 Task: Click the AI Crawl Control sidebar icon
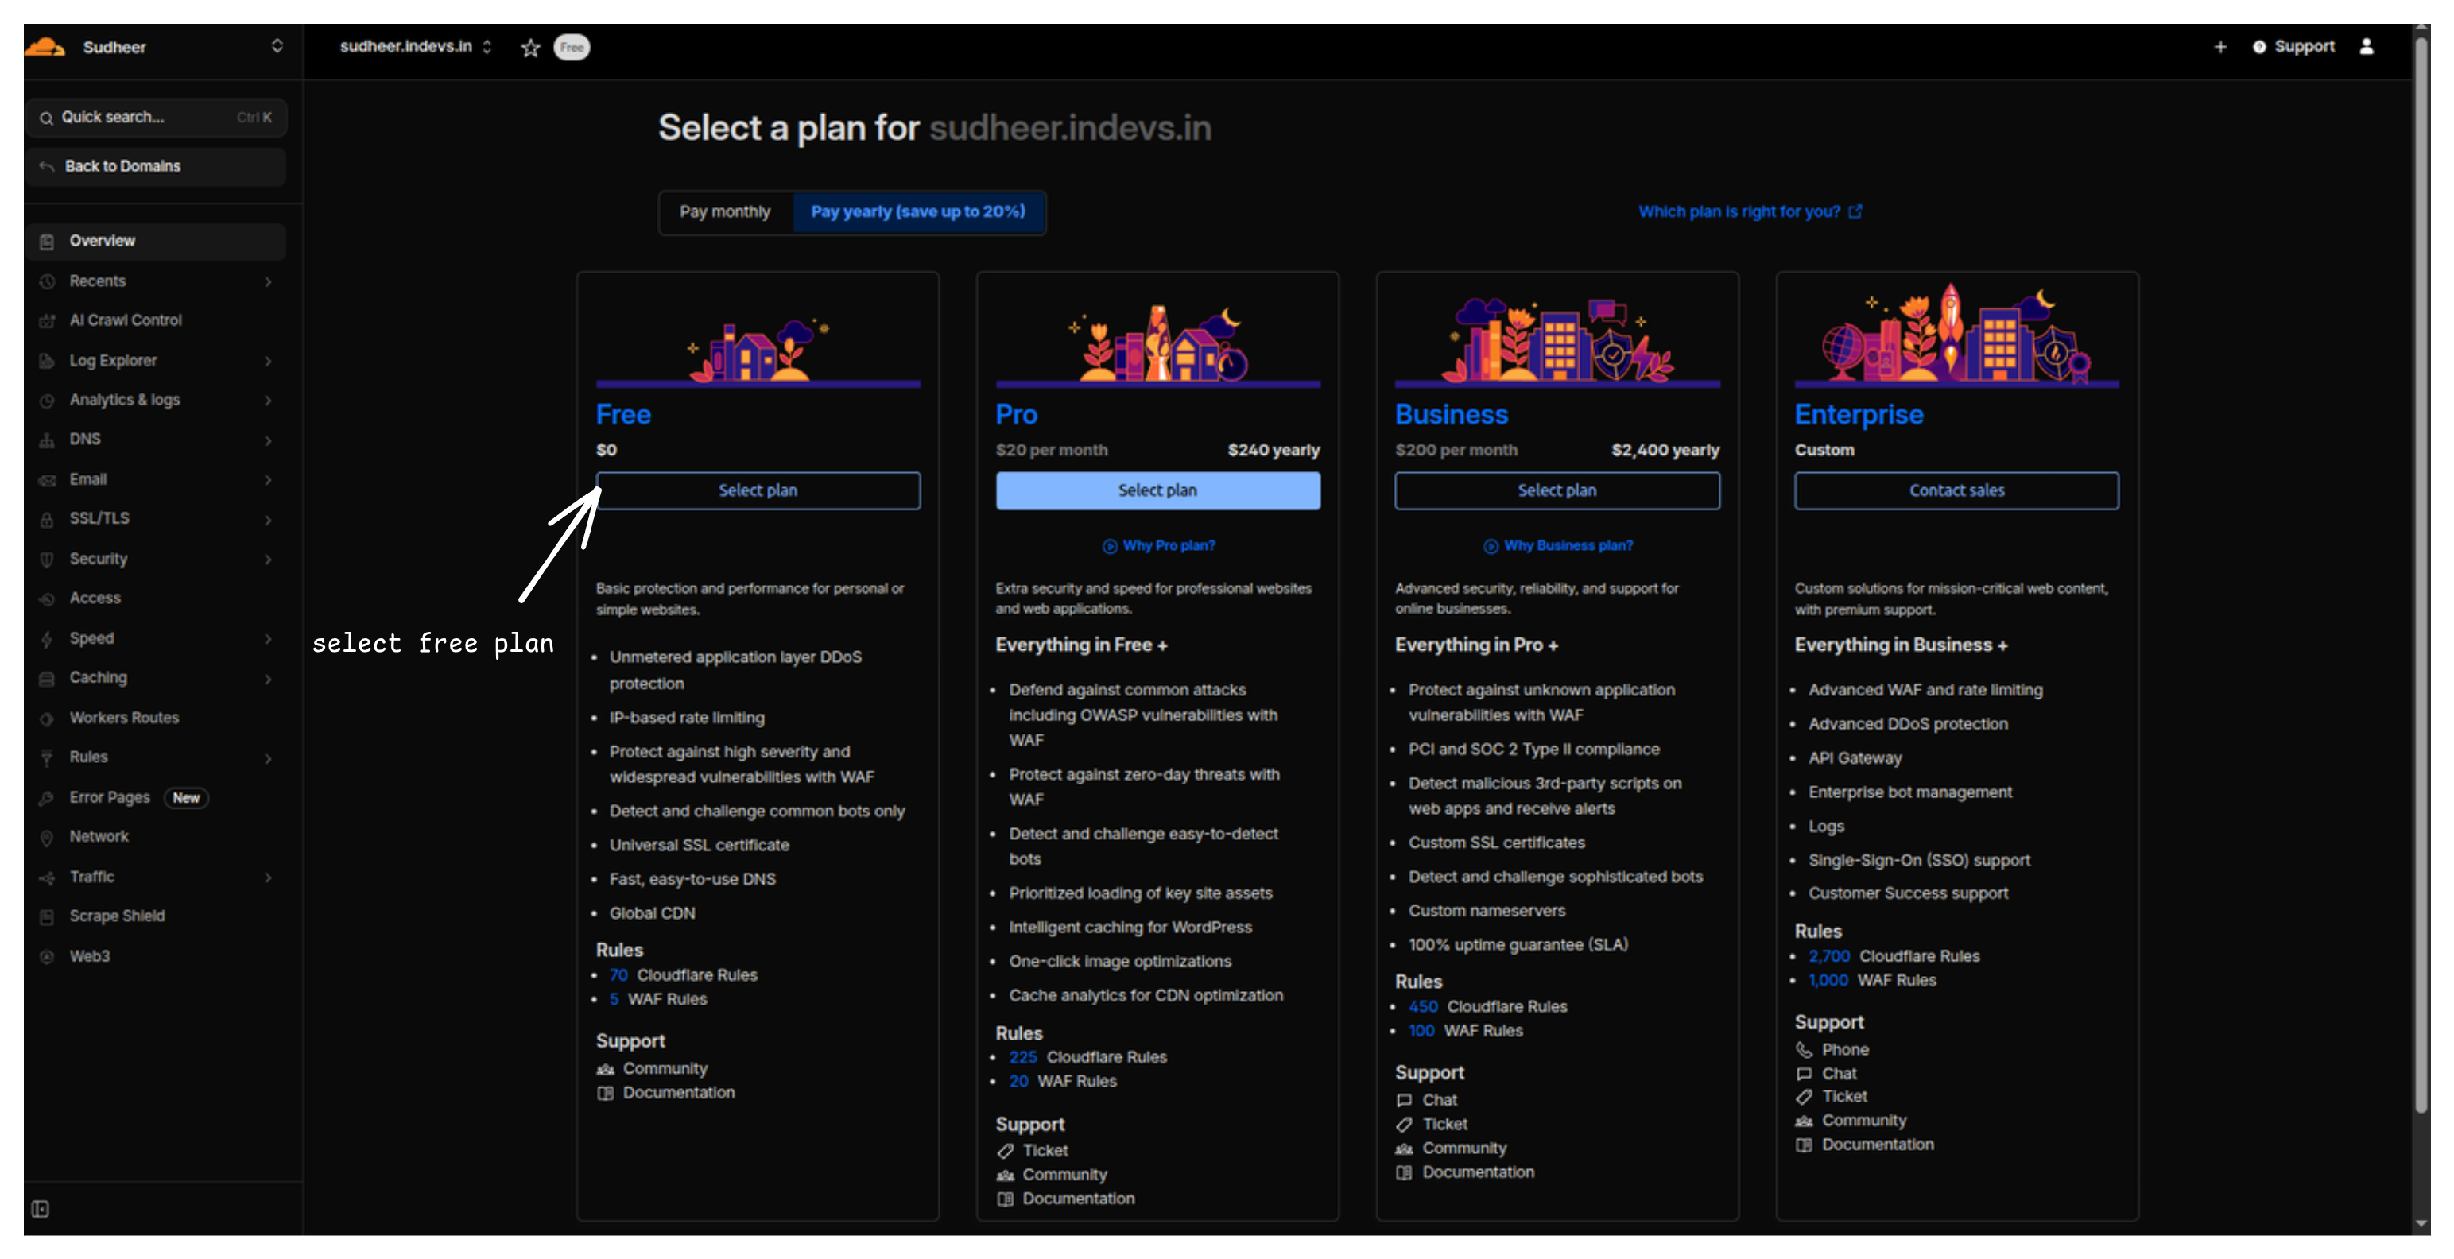[47, 321]
